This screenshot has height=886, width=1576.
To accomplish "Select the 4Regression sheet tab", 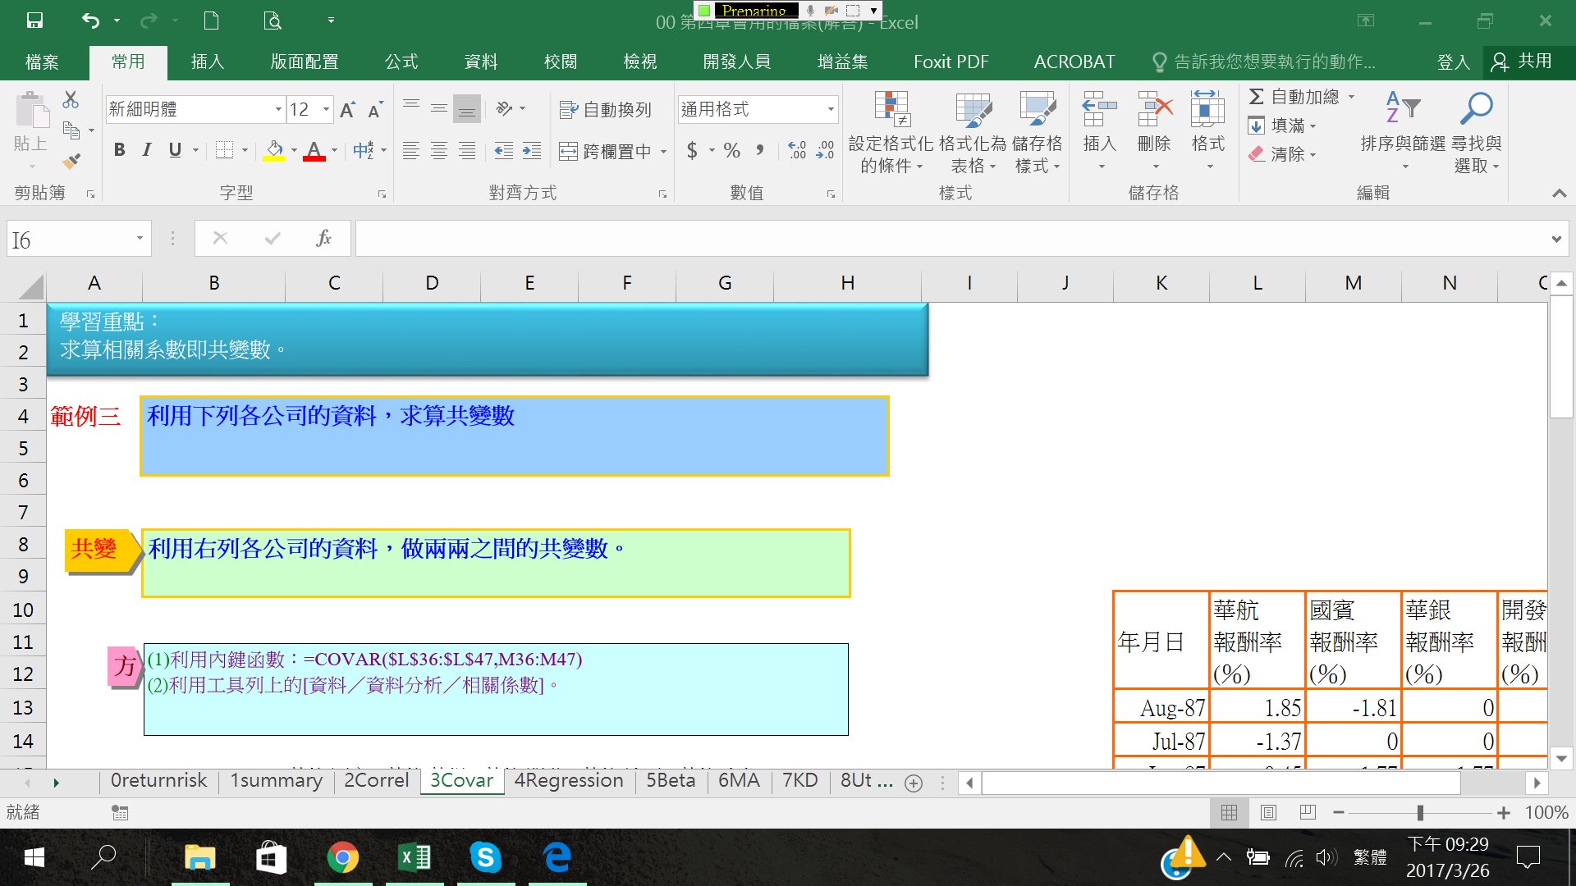I will pos(569,780).
